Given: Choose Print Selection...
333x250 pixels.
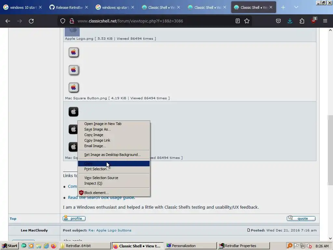Looking at the screenshot, I should point(114,169).
